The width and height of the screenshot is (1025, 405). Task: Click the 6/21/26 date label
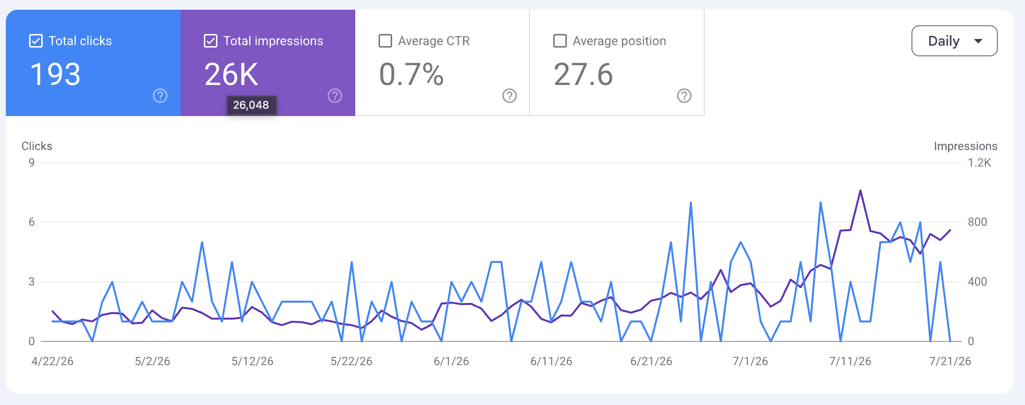click(651, 361)
